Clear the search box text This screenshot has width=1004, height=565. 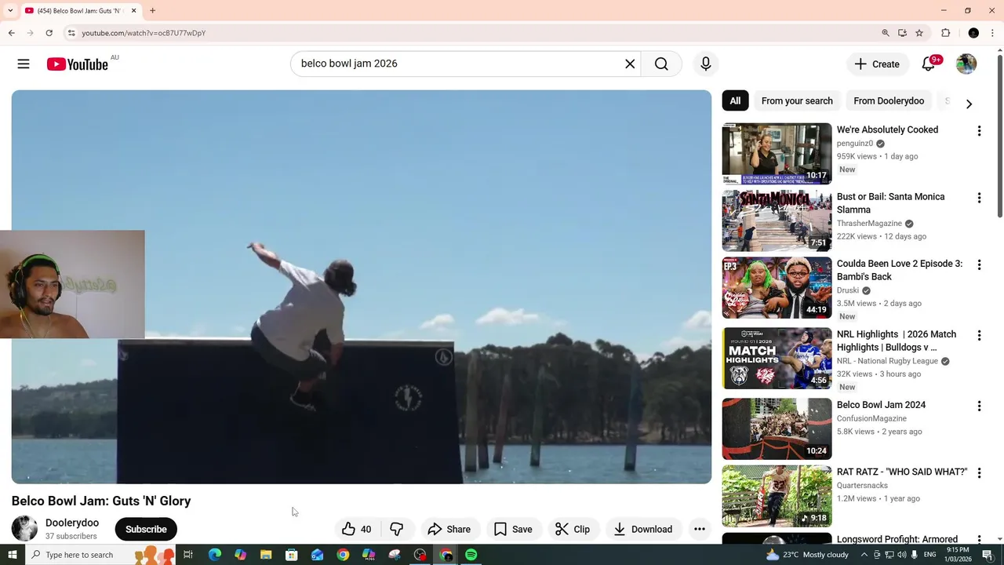(x=630, y=64)
